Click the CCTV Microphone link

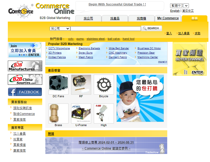click(59, 48)
